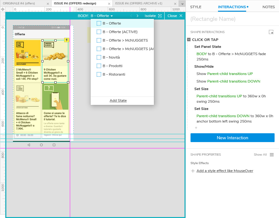The width and height of the screenshot is (279, 218).
Task: Click the ruler origin crosshair icon
Action: coord(3,9)
